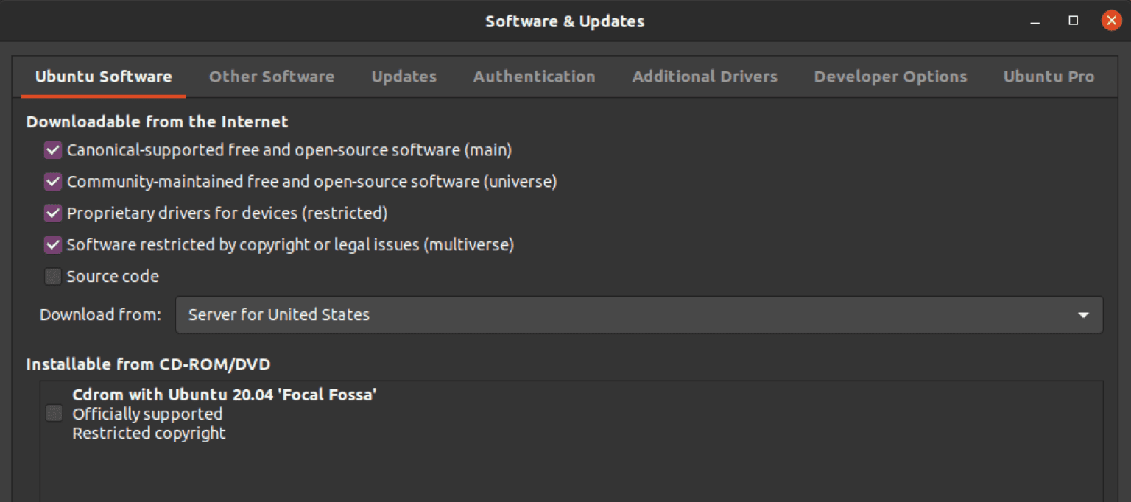Screen dimensions: 1131x502
Task: Enable the Source code checkbox
Action: (52, 276)
